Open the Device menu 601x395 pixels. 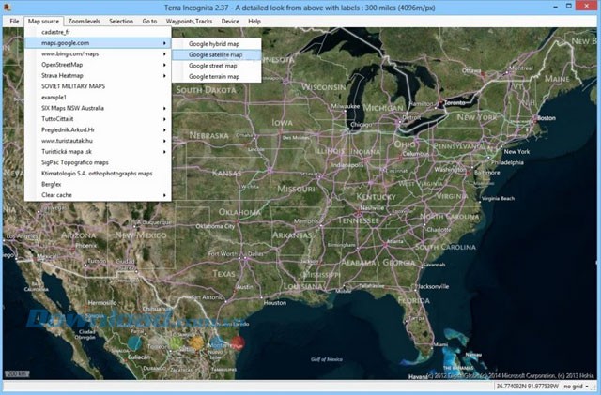click(x=229, y=20)
